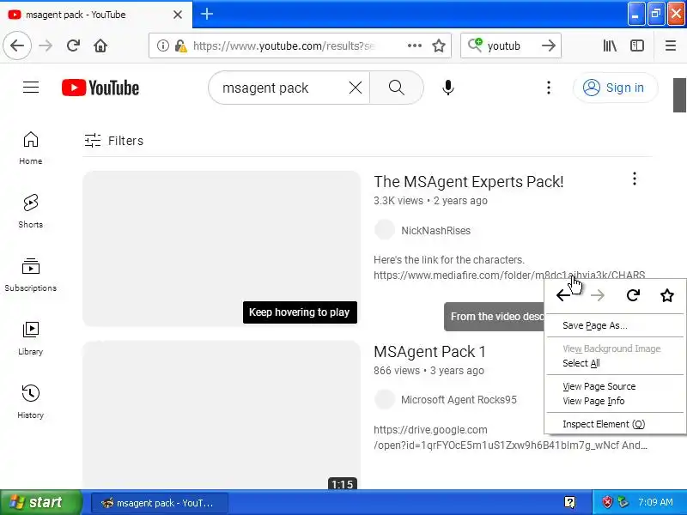The height and width of the screenshot is (515, 687).
Task: Open Home in YouTube sidebar
Action: (31, 148)
